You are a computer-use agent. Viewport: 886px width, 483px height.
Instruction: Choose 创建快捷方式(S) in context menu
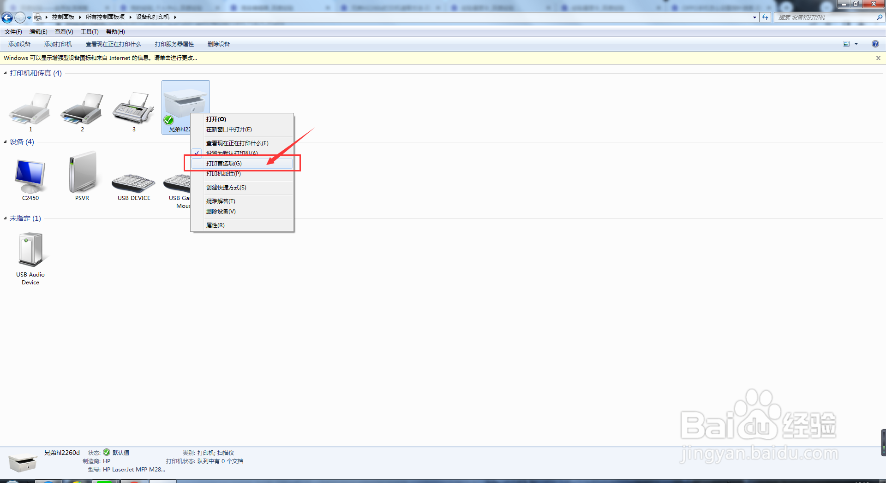[242, 188]
